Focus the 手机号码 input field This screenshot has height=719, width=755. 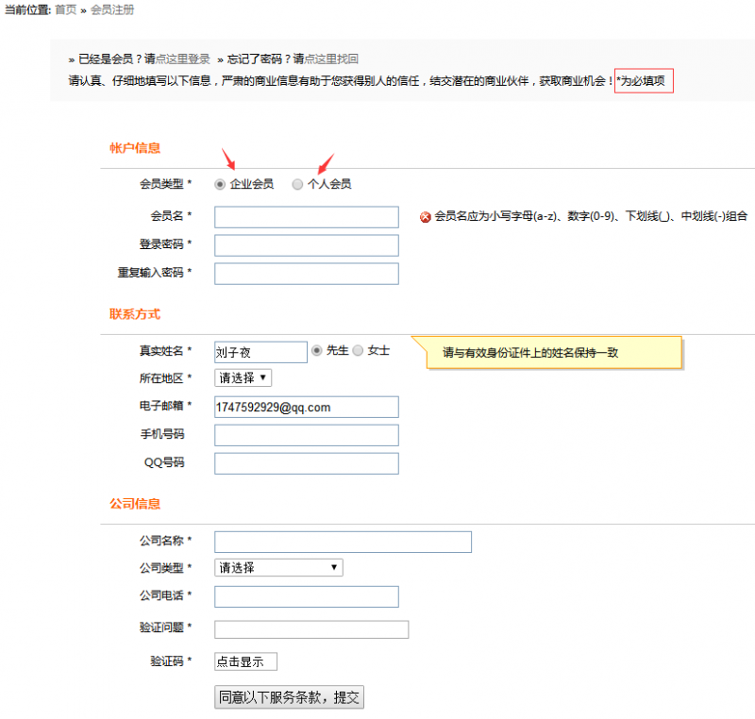click(307, 435)
